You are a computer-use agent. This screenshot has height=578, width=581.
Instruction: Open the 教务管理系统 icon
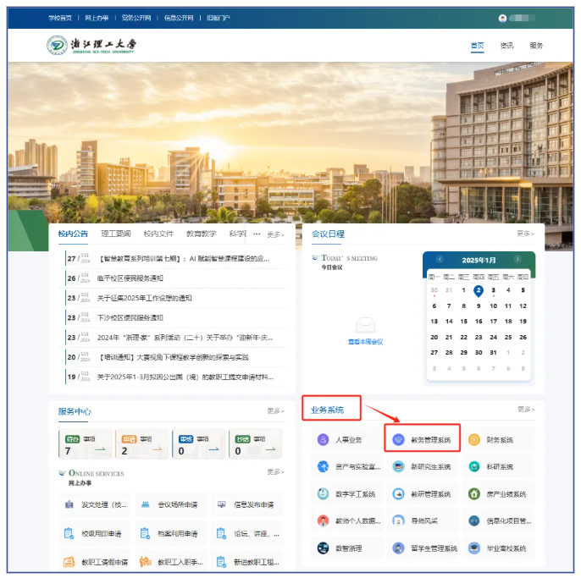(398, 440)
